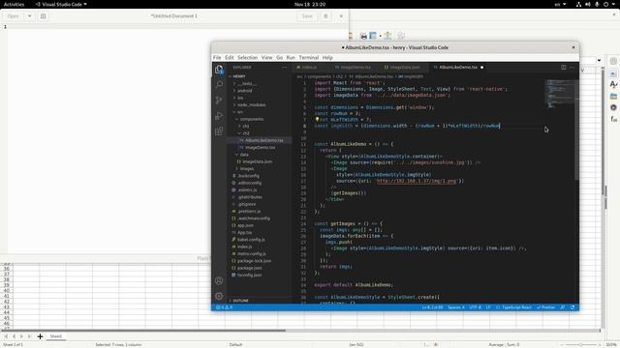
Task: Open Explorer panel's more actions ellipsis
Action: (284, 67)
